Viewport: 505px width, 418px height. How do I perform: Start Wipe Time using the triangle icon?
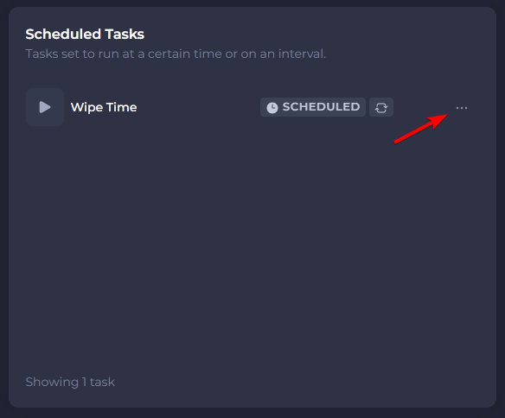[45, 107]
